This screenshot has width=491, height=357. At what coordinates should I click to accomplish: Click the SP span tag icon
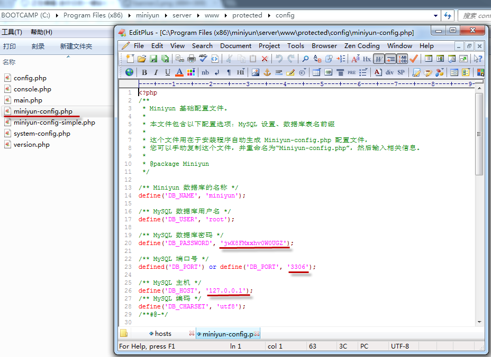click(x=401, y=72)
